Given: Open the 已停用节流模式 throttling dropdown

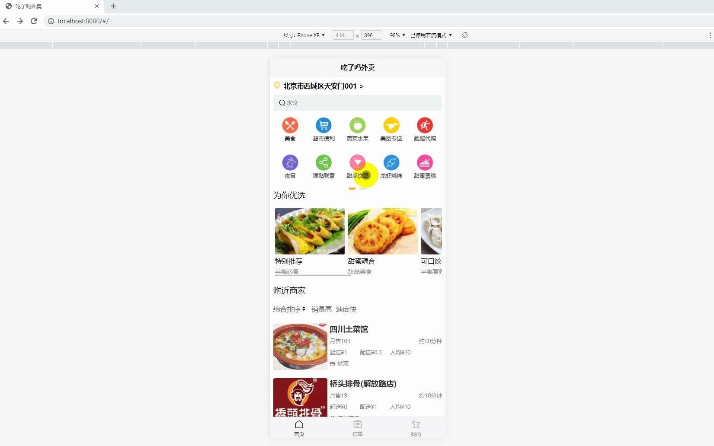Looking at the screenshot, I should [431, 35].
